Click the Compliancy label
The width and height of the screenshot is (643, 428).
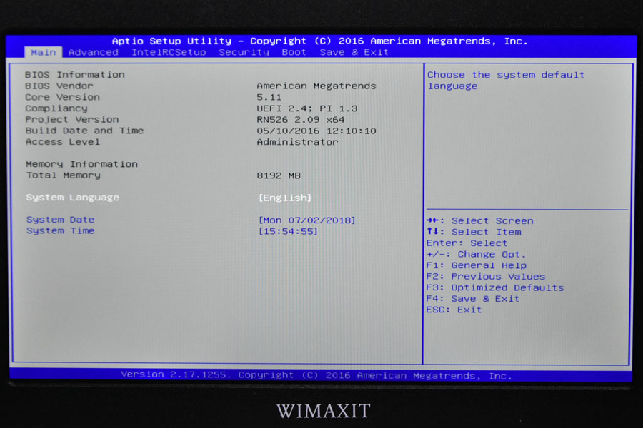point(56,108)
